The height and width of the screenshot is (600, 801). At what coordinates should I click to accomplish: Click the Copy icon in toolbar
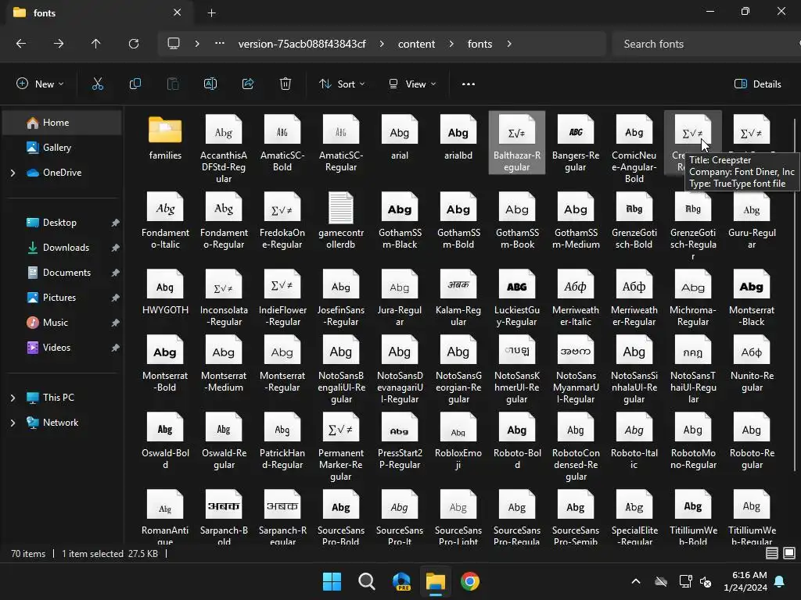coord(135,84)
